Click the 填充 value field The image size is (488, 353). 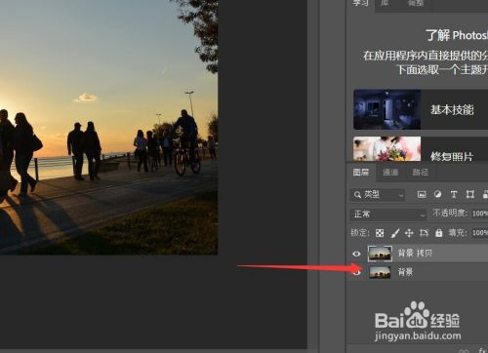pos(479,233)
